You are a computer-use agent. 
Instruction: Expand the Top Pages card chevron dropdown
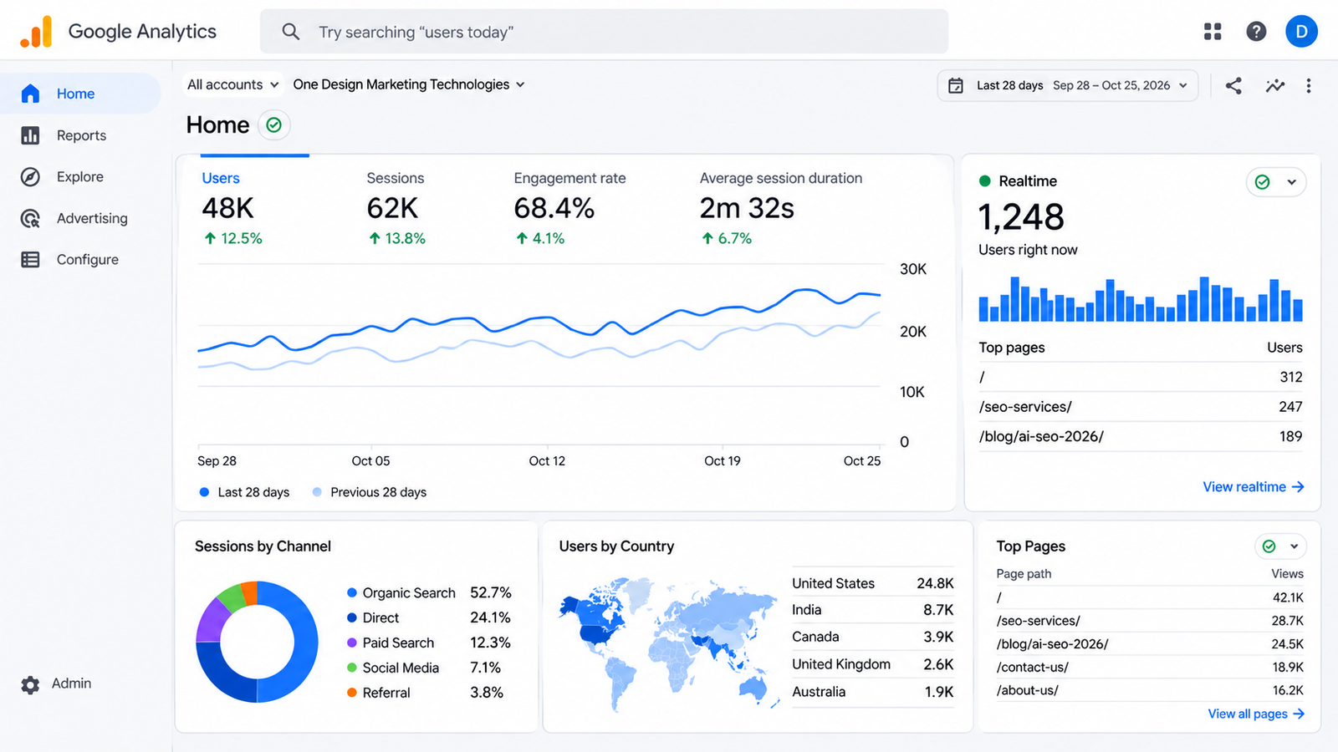pos(1295,546)
